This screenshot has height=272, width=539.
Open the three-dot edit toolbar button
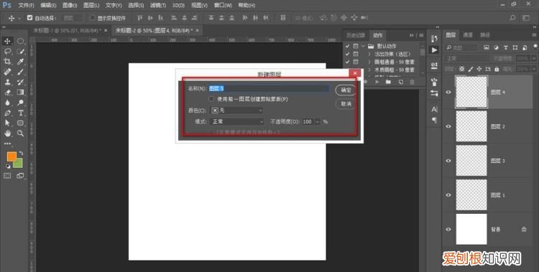click(x=7, y=144)
